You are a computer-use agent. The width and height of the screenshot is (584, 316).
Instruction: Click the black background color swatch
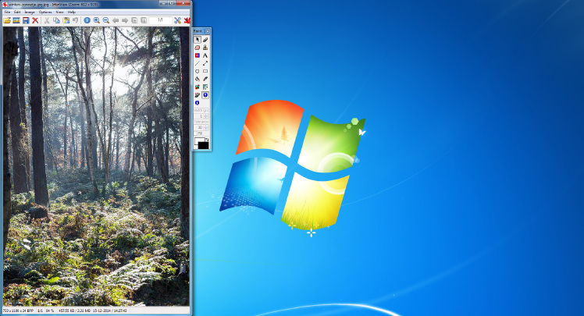tap(204, 146)
